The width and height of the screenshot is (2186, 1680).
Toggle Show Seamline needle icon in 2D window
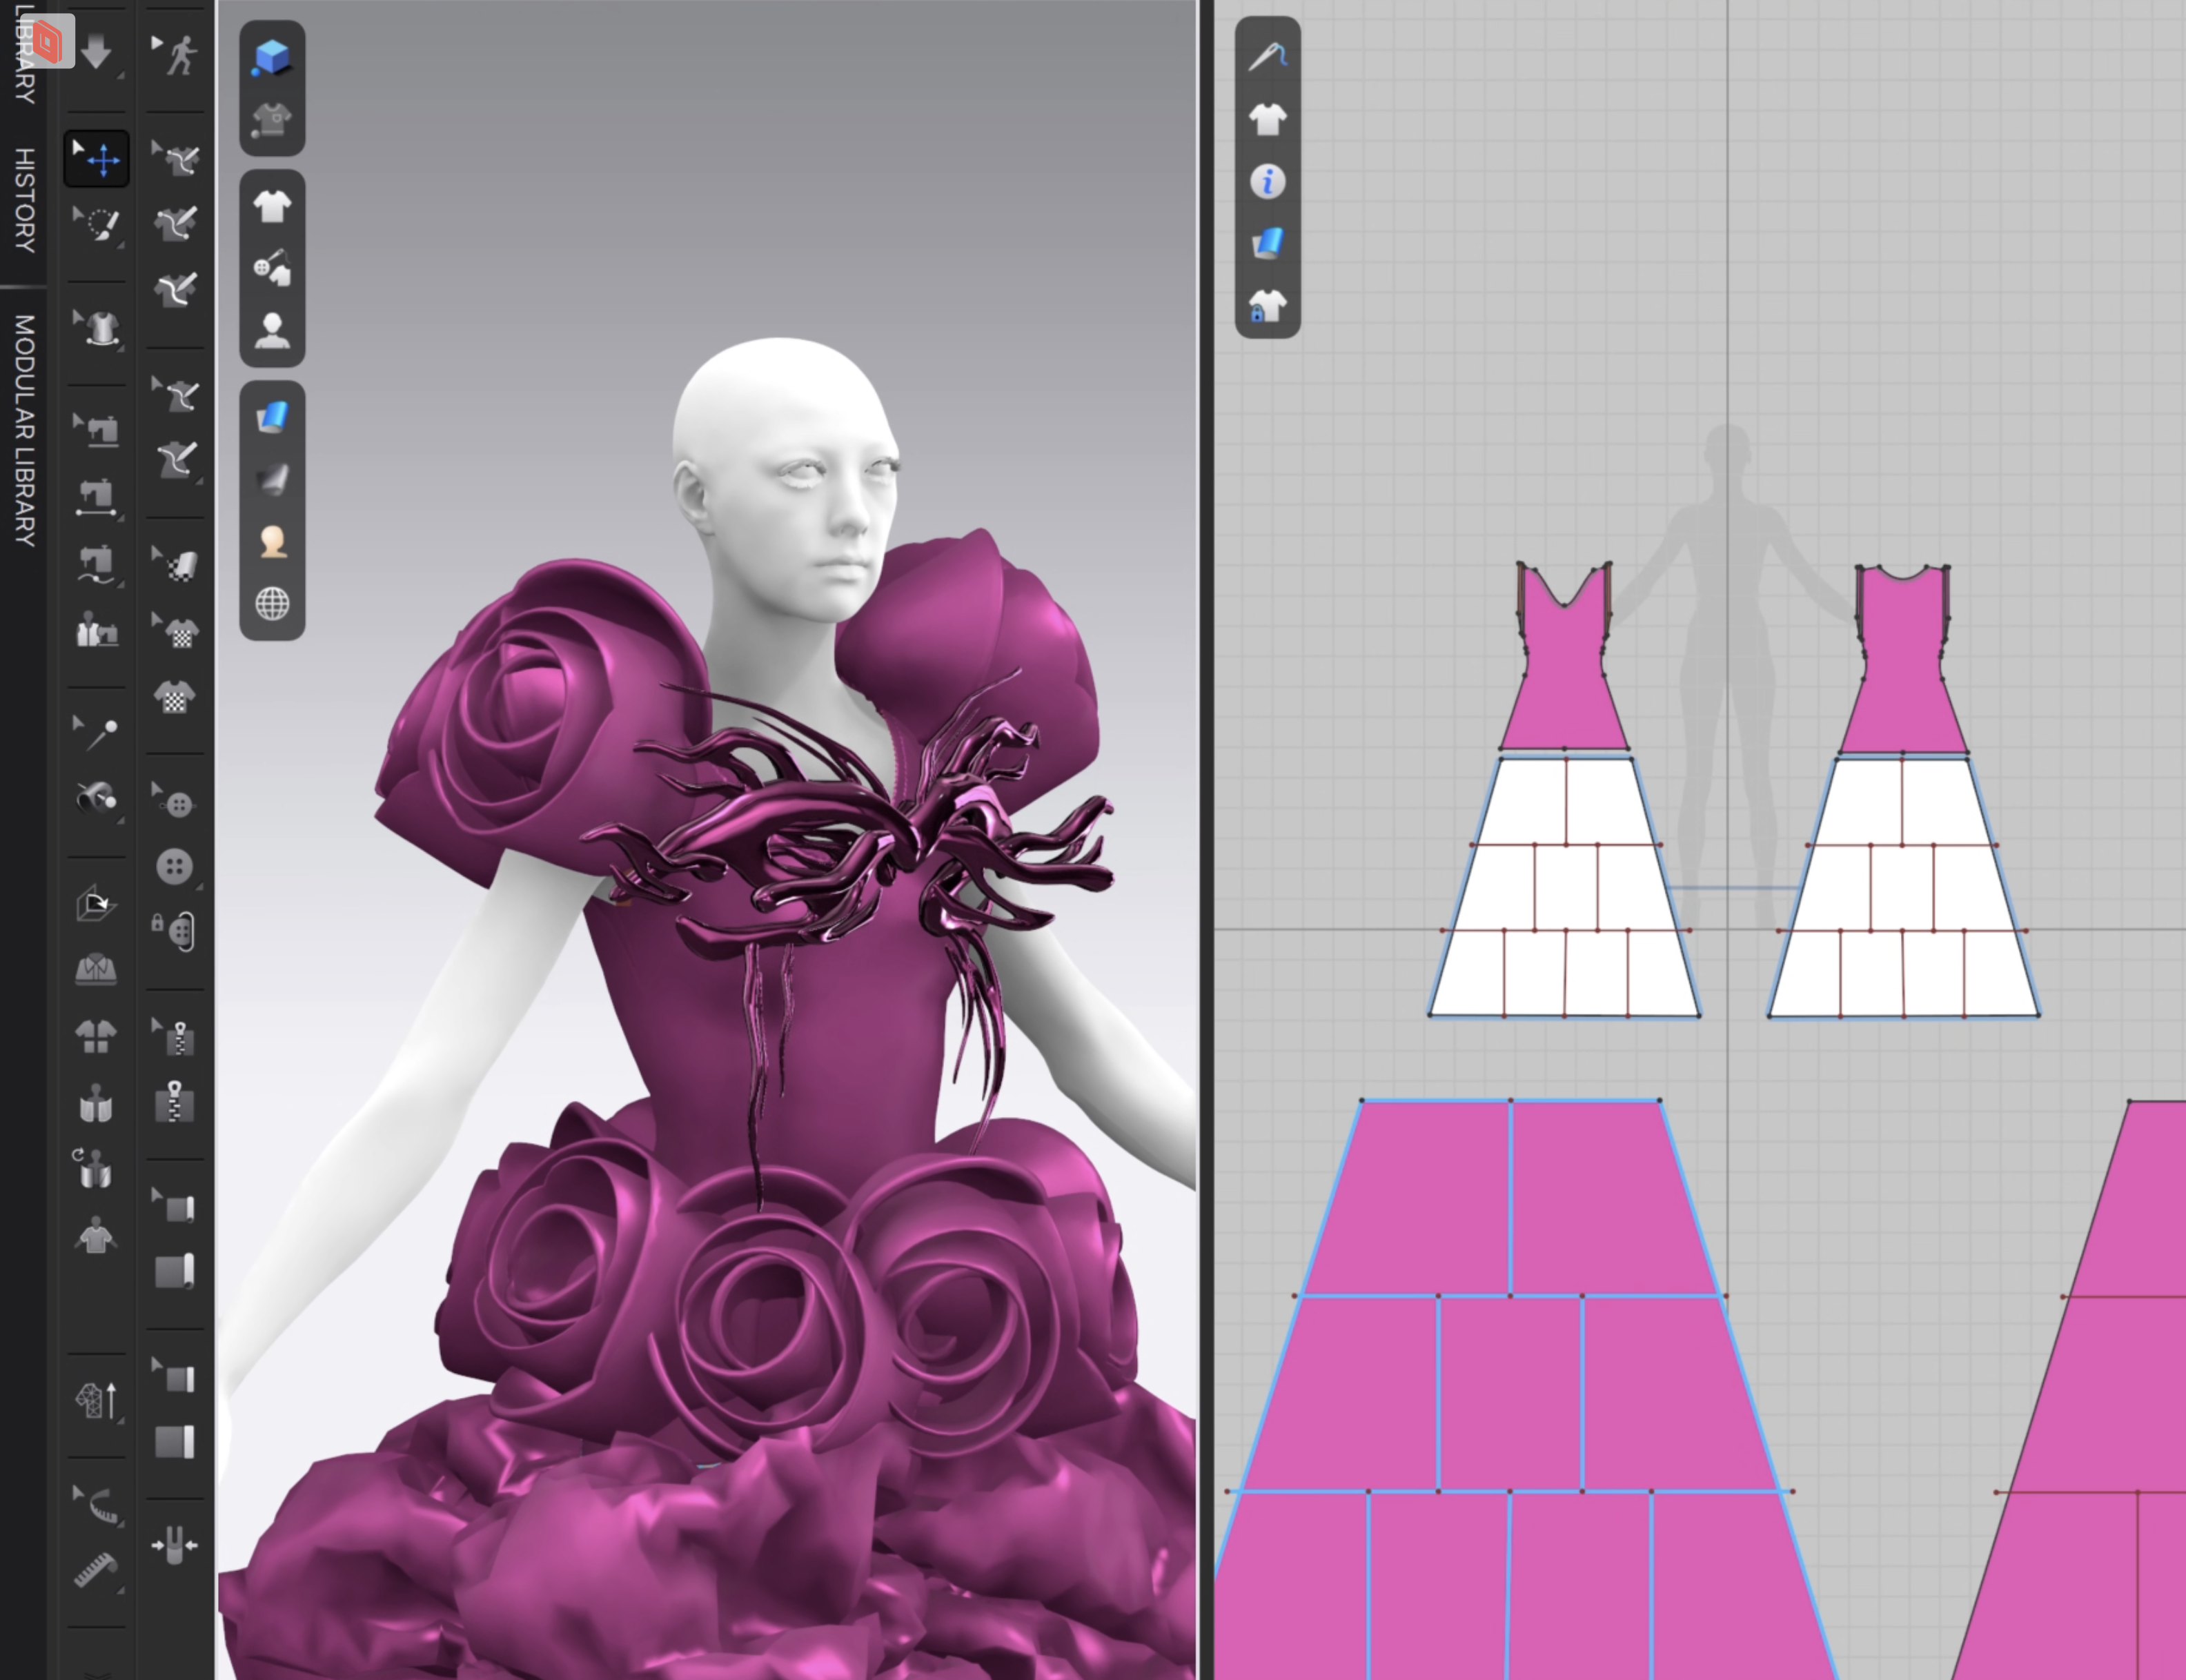pyautogui.click(x=1268, y=56)
